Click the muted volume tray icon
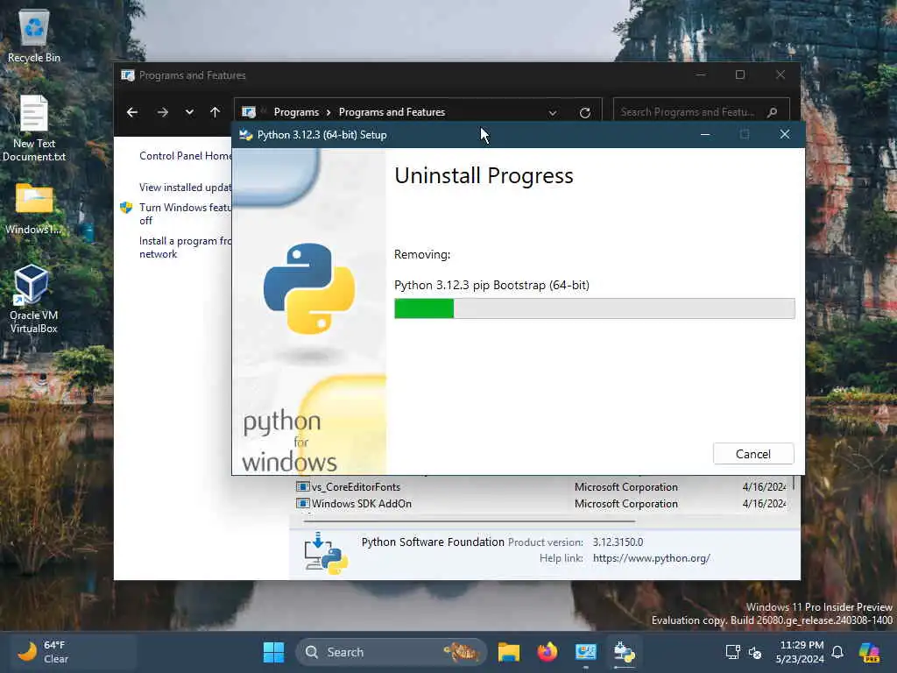897x673 pixels. [755, 652]
